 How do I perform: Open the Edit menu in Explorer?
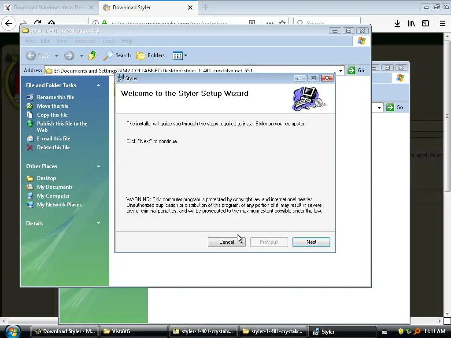tap(45, 41)
